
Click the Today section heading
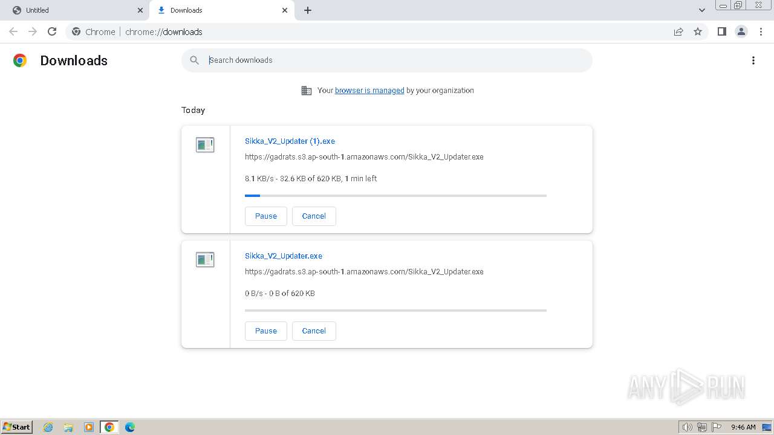(193, 110)
